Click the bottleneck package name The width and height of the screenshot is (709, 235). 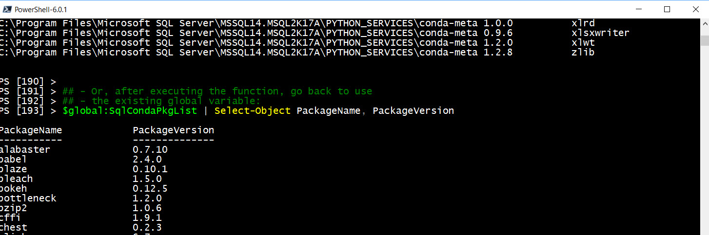point(28,199)
